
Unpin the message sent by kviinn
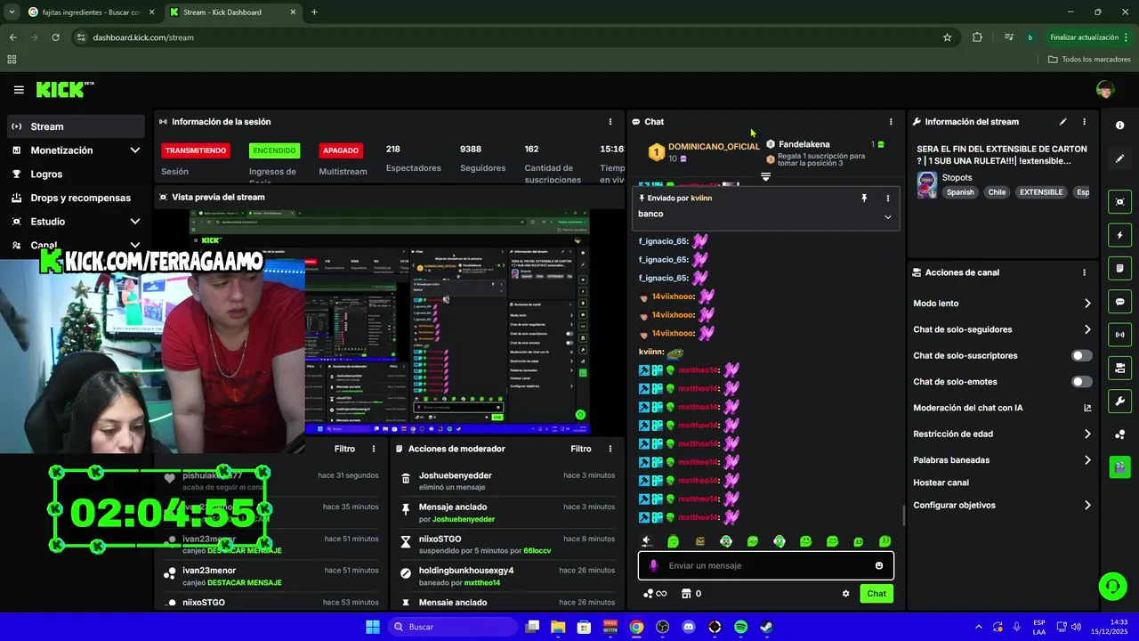click(x=864, y=199)
